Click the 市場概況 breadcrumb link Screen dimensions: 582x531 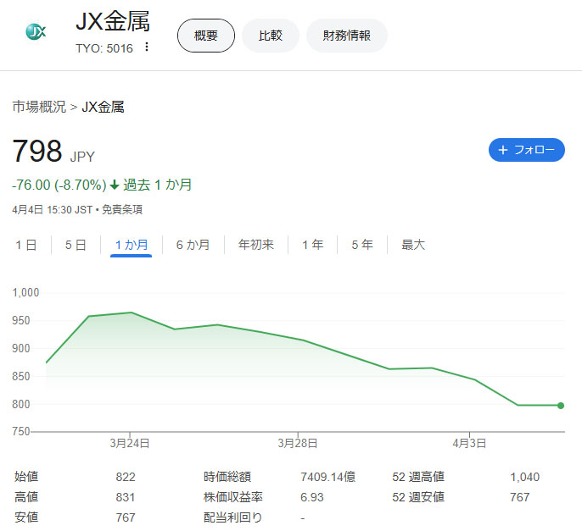pyautogui.click(x=39, y=107)
